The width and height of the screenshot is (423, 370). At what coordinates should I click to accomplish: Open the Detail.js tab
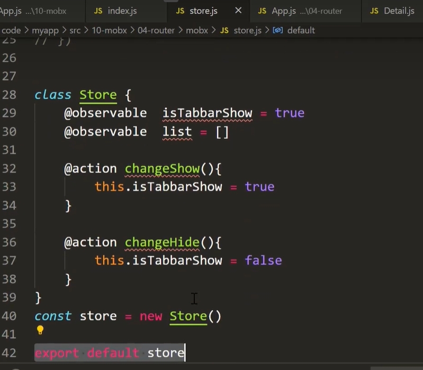pos(398,11)
